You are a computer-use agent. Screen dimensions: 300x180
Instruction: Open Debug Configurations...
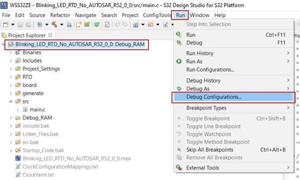tap(234, 97)
